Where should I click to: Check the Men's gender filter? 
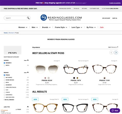pyautogui.click(x=4, y=65)
